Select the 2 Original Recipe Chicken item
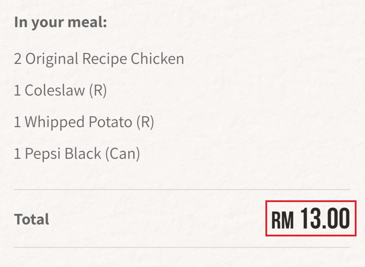 (x=99, y=59)
